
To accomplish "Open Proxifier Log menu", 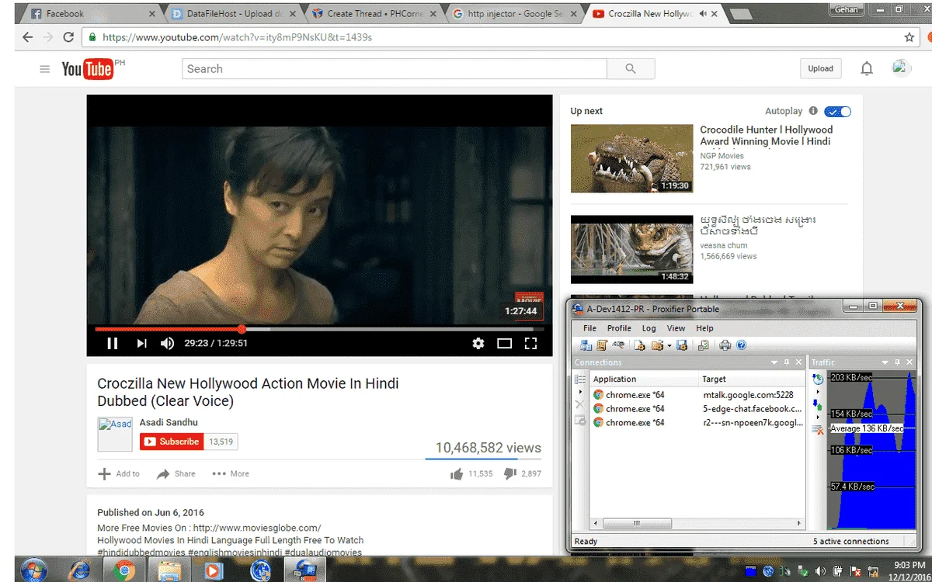I will 649,328.
